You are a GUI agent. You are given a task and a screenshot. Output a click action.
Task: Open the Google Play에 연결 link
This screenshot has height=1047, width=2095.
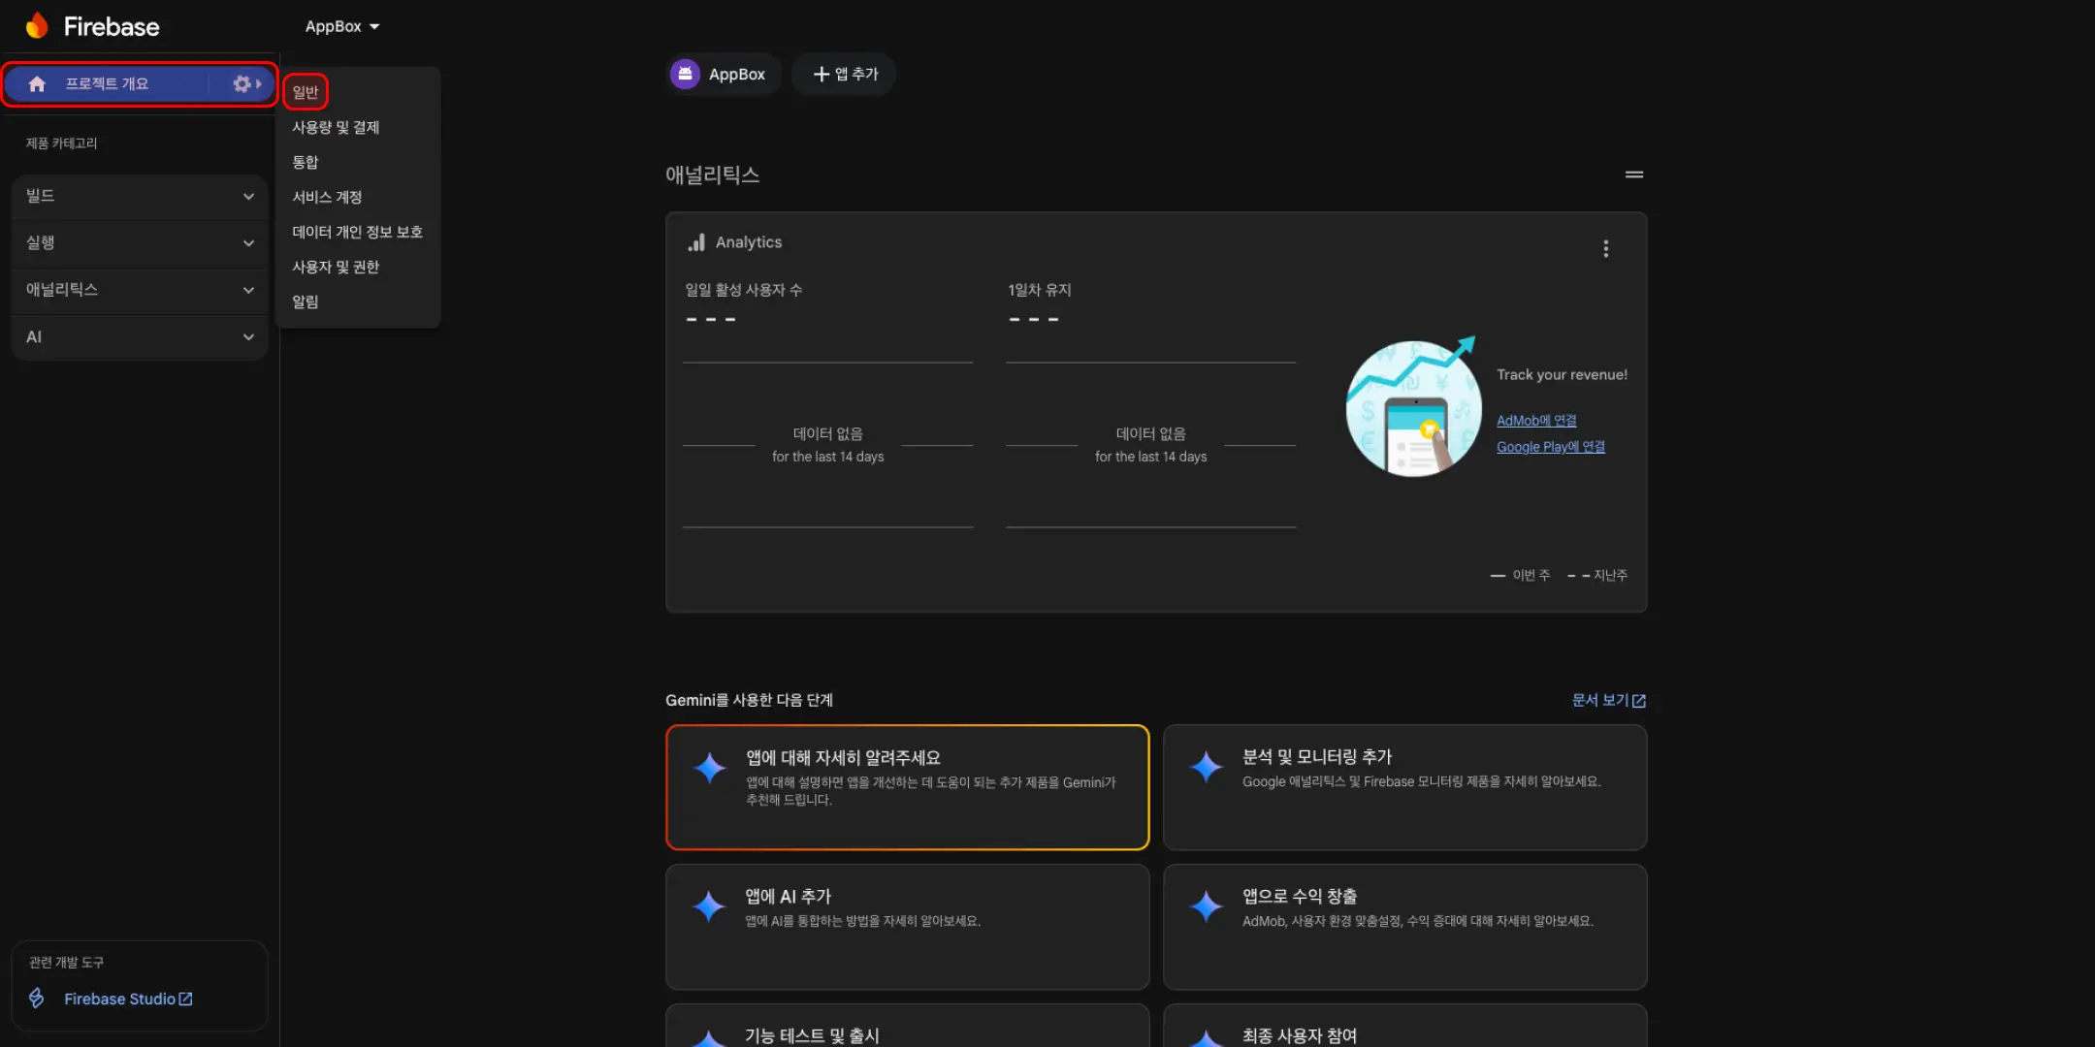[1551, 447]
